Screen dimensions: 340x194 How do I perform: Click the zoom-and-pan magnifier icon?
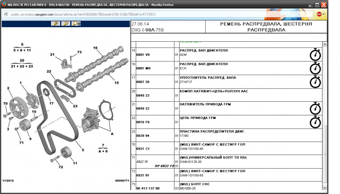click(x=76, y=24)
